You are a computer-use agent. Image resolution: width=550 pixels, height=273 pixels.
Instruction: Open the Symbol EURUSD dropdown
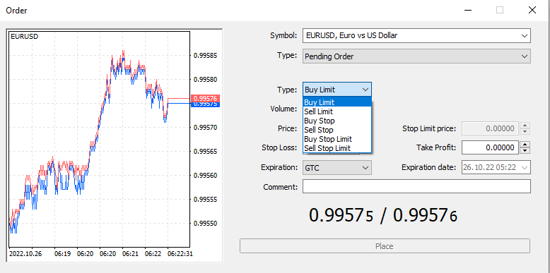(x=525, y=36)
